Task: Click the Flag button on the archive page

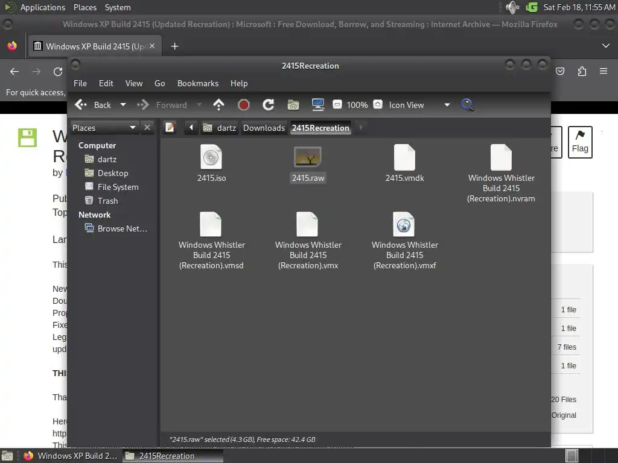Action: point(580,142)
